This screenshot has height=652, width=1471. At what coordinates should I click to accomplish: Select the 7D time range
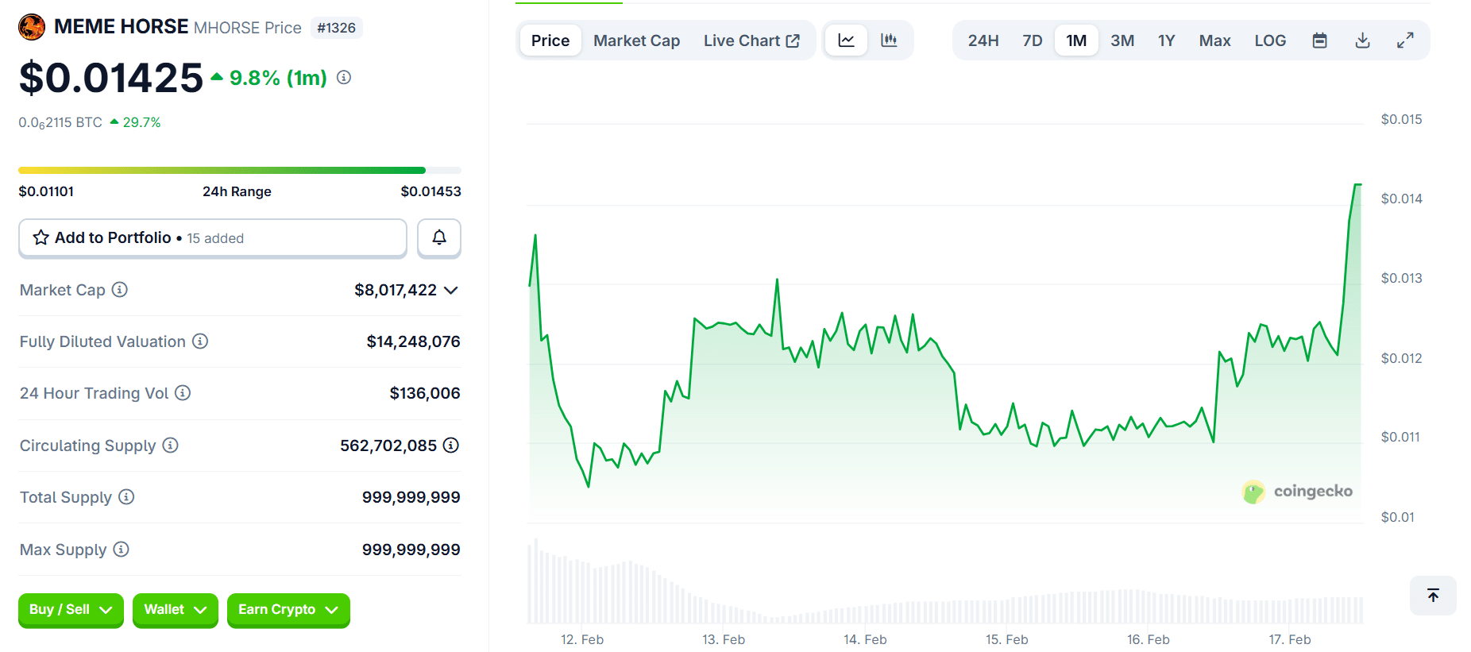point(1032,41)
